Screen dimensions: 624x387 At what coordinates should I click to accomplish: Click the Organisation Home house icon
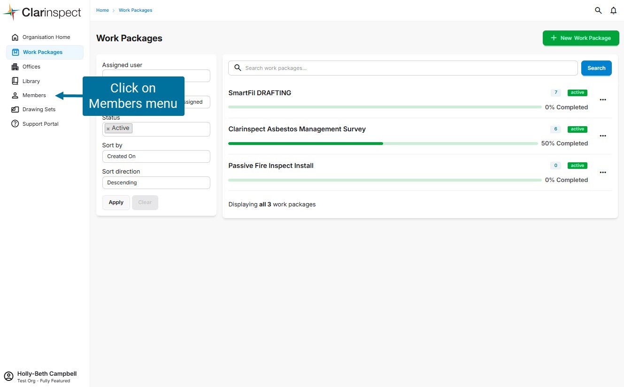pyautogui.click(x=15, y=37)
